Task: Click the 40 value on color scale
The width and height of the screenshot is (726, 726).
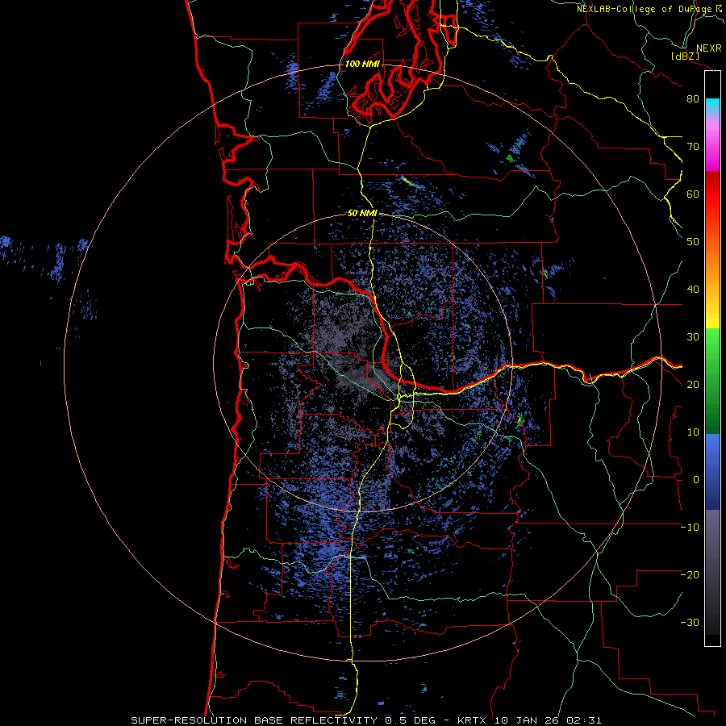Action: tap(693, 290)
